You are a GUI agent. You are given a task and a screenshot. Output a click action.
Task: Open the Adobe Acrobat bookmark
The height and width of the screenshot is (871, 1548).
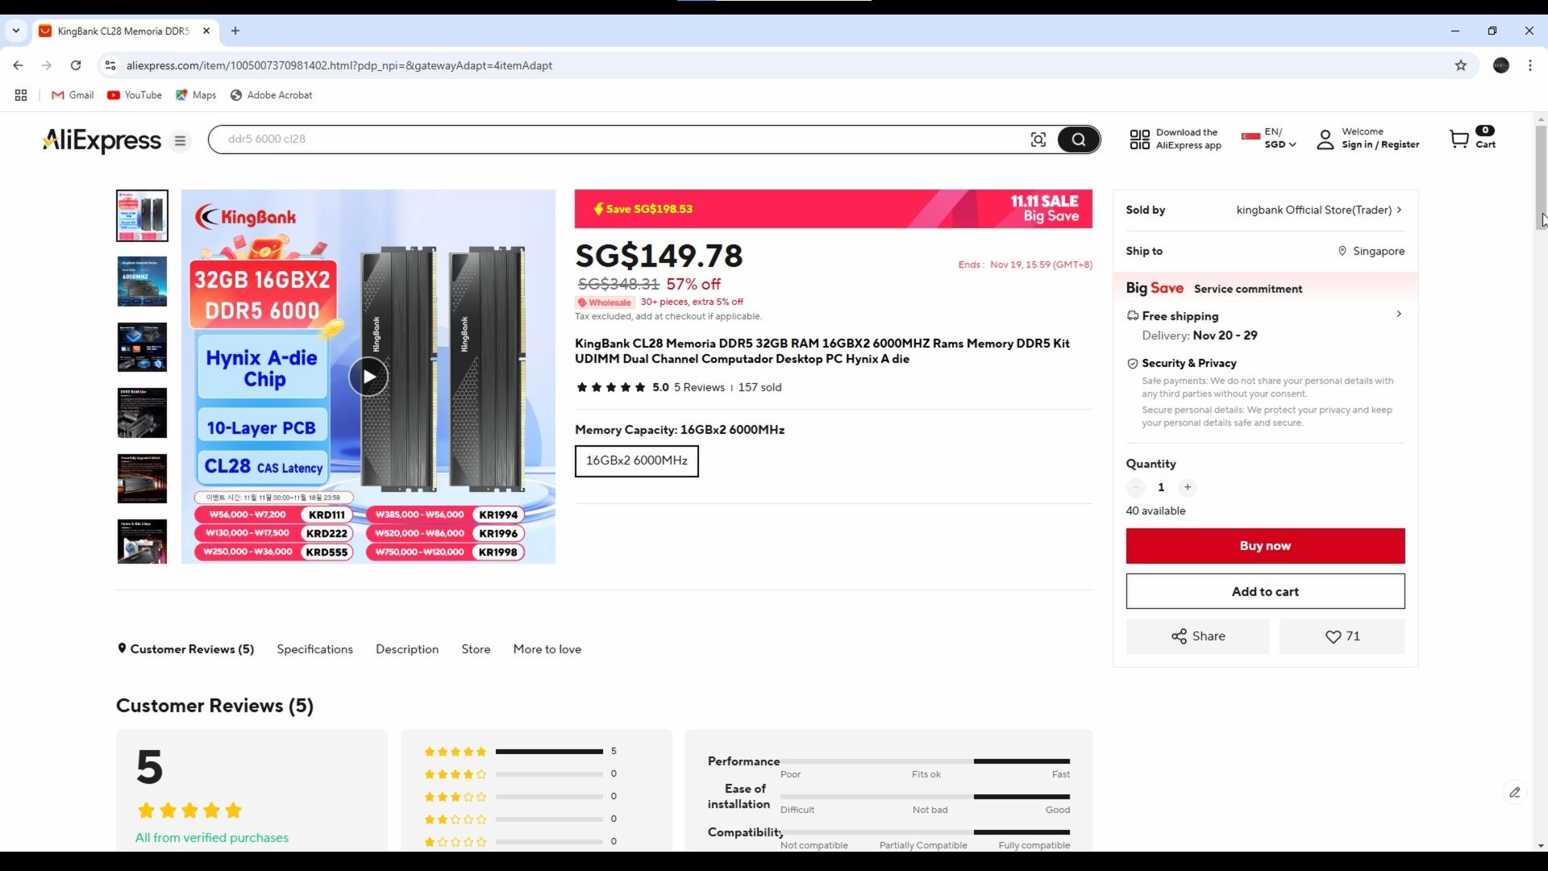pyautogui.click(x=271, y=95)
